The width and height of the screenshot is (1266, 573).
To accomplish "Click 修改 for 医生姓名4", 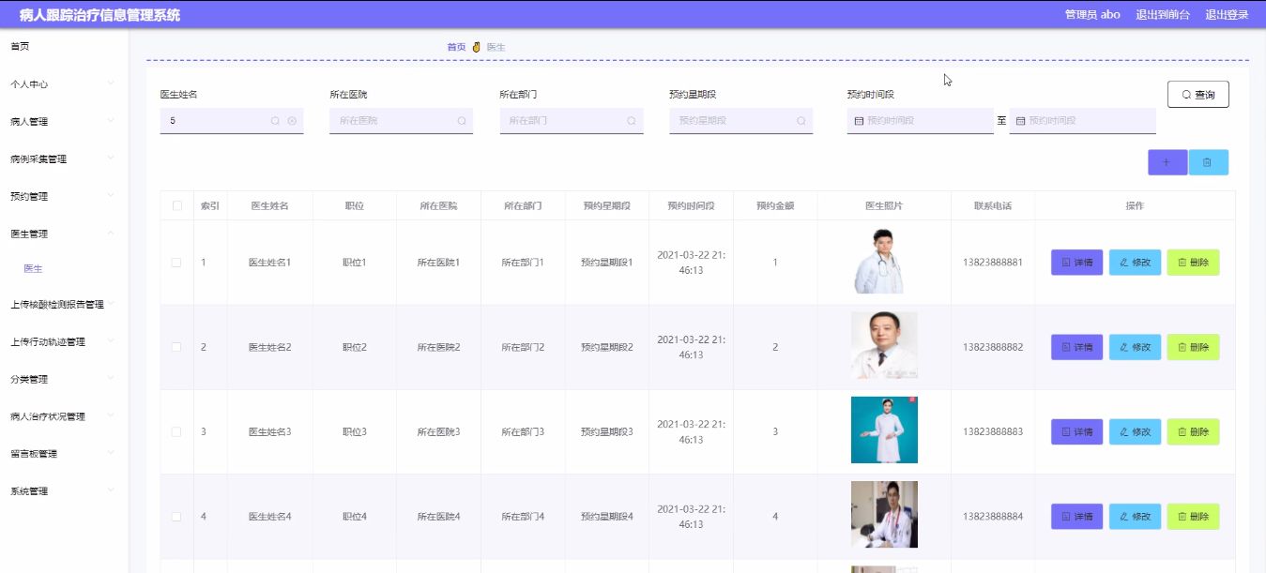I will tap(1135, 517).
